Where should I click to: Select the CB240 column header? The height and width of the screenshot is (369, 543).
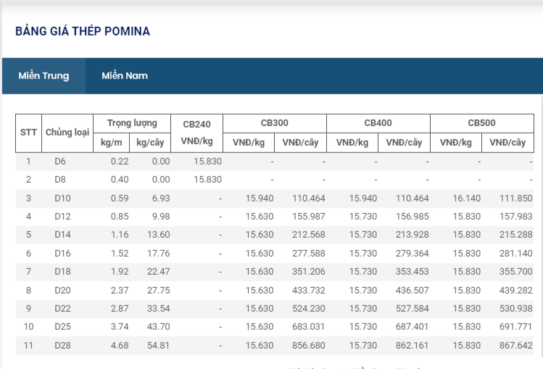point(196,124)
